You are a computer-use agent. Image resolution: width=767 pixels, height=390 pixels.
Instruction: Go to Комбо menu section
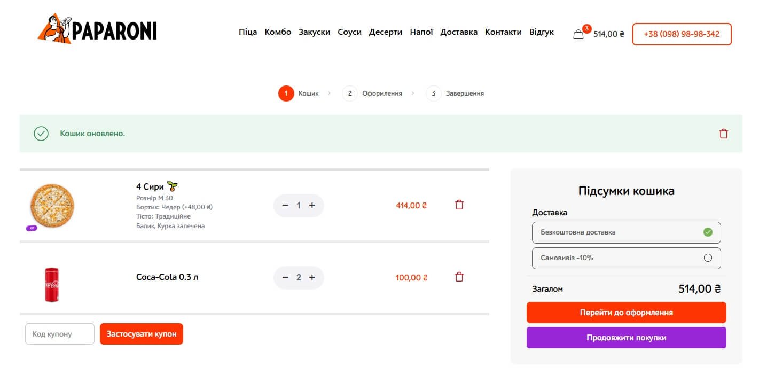coord(278,32)
